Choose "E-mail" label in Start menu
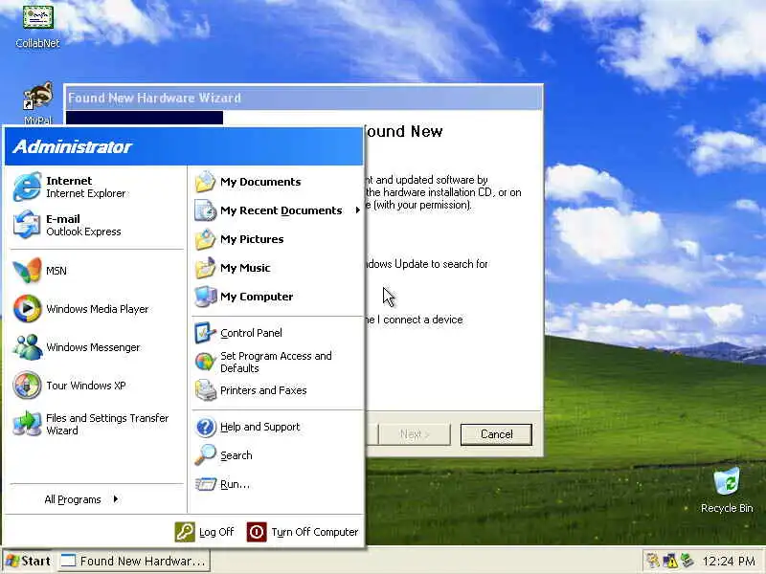This screenshot has height=574, width=766. click(x=63, y=219)
